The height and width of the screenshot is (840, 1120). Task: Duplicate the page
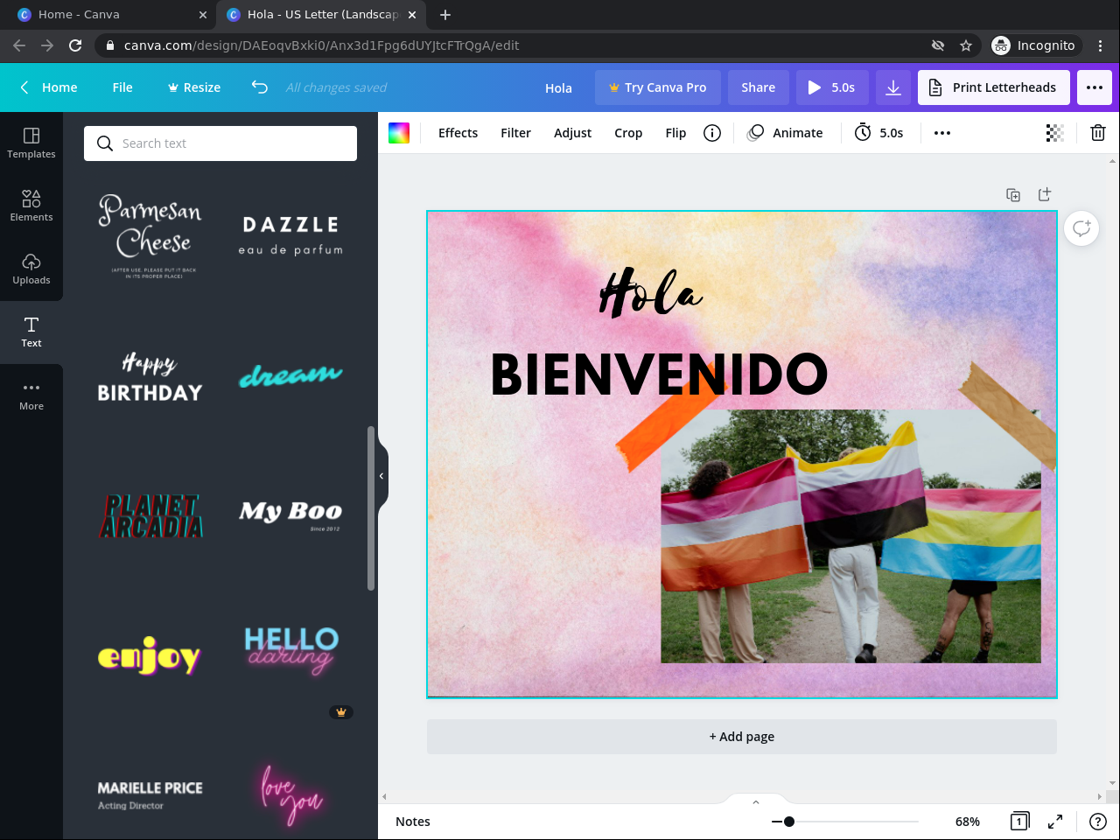(1013, 194)
